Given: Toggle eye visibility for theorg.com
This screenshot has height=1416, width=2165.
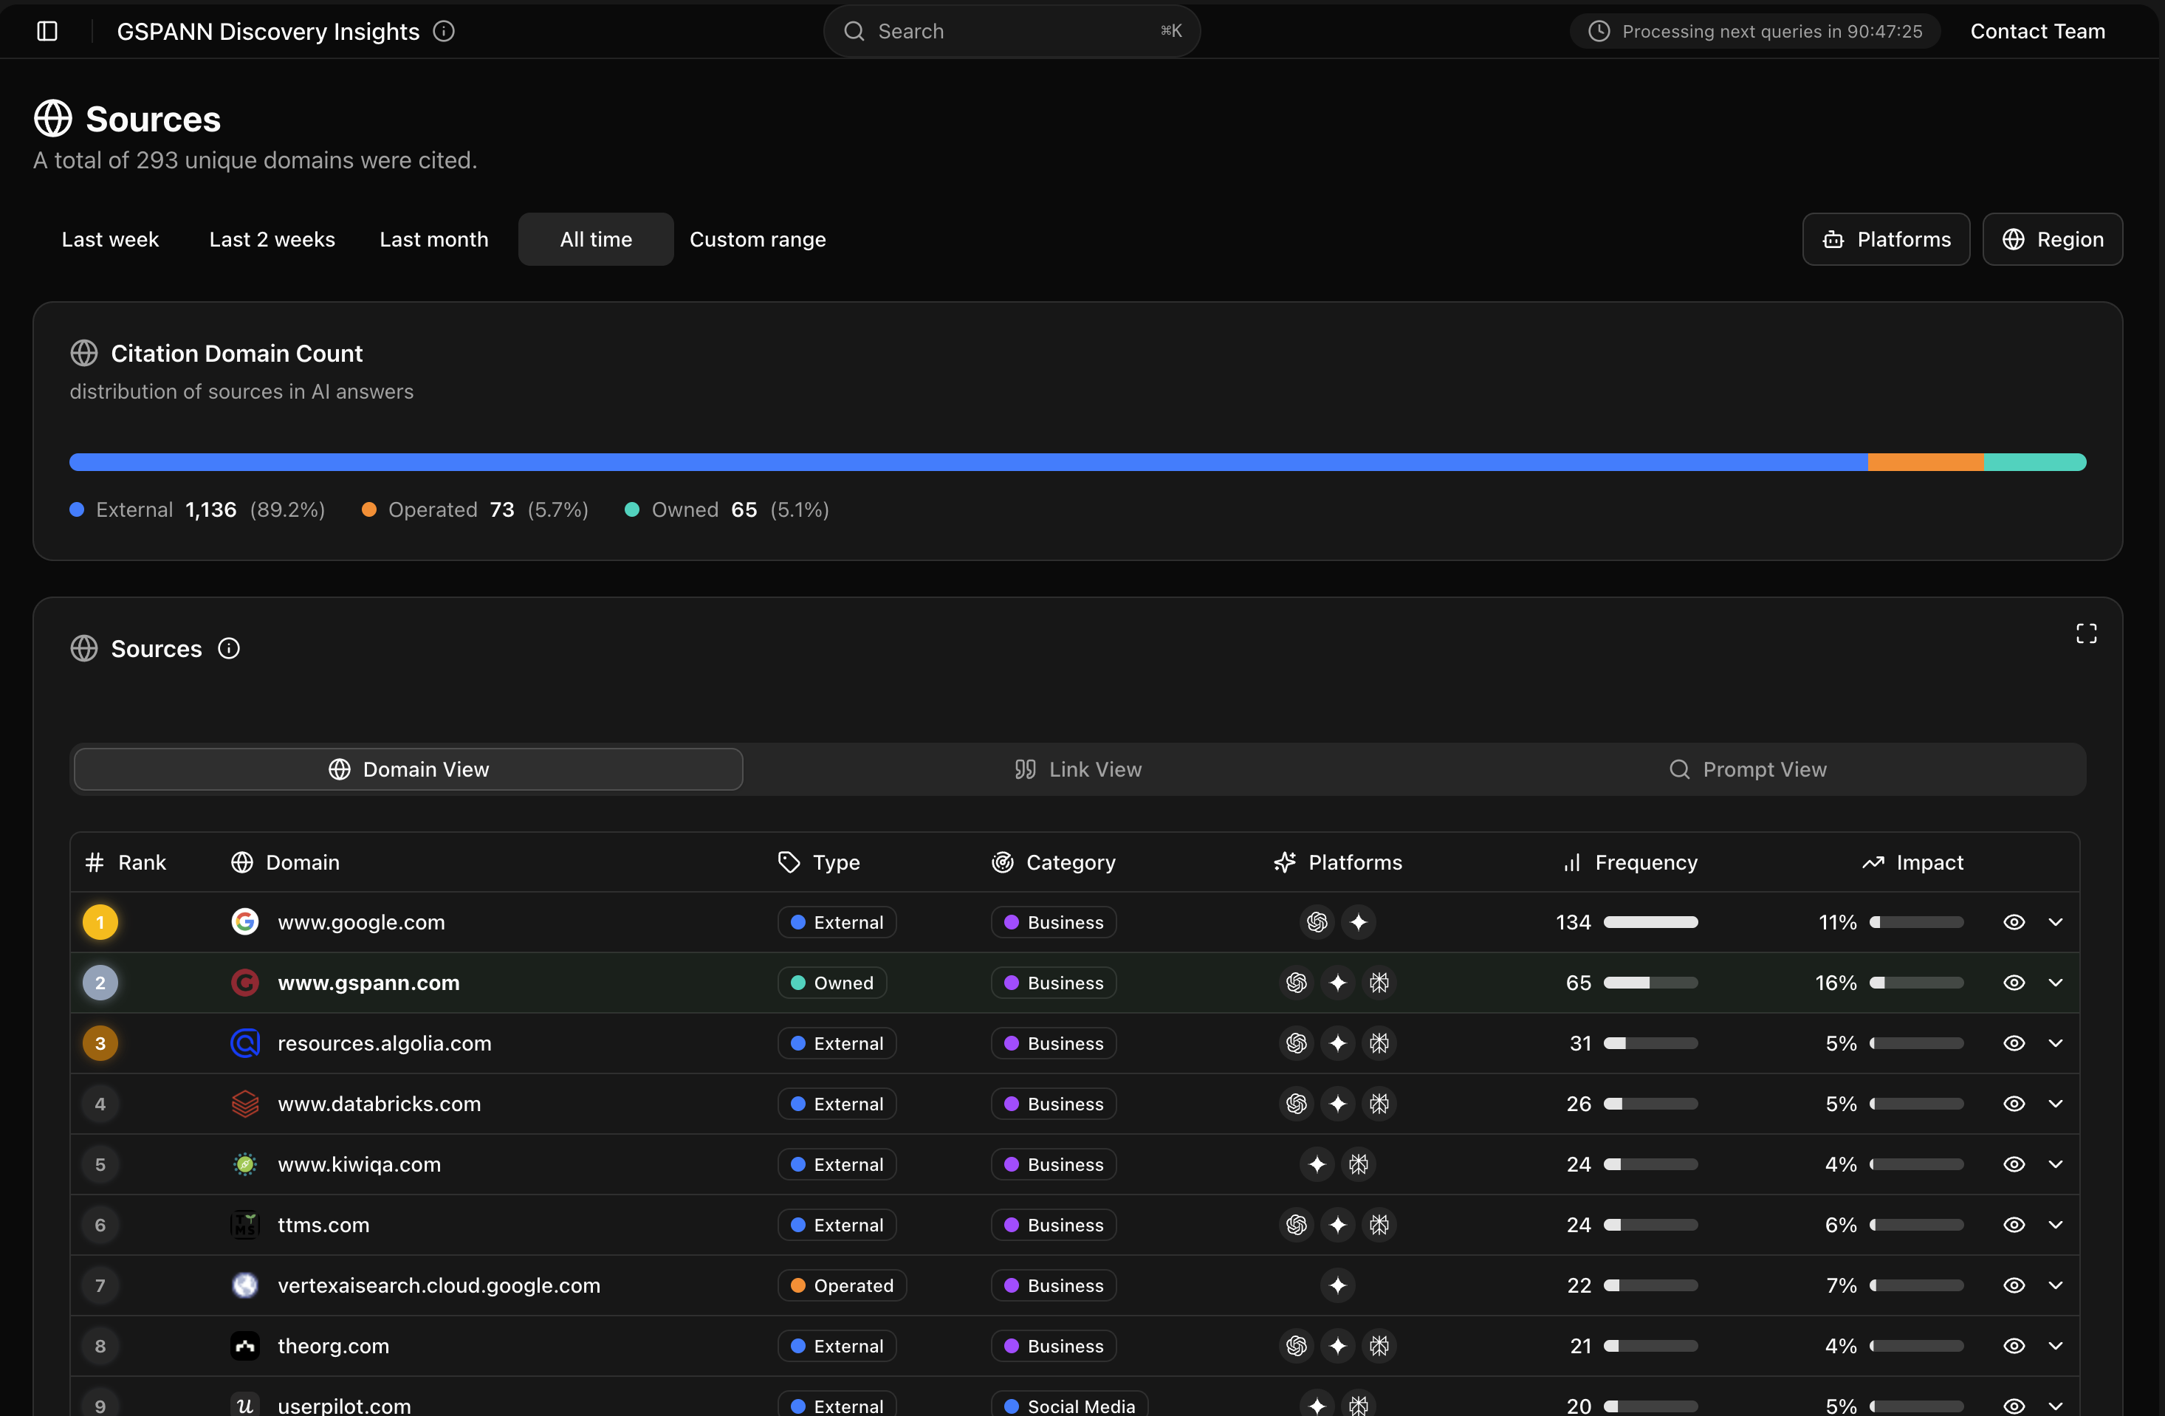Looking at the screenshot, I should coord(2014,1346).
